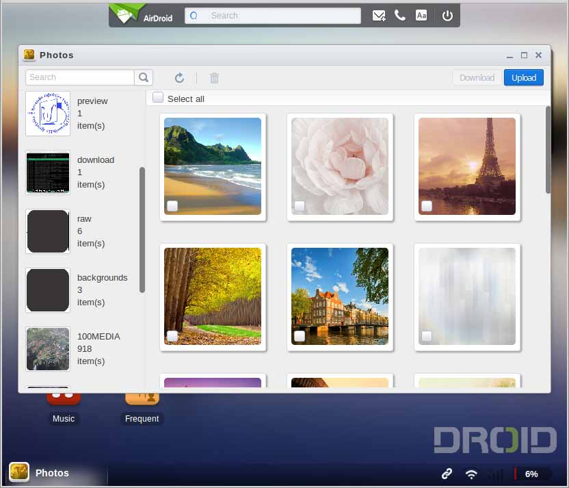Click the Wi-Fi status icon
Screen dimensions: 569x488
click(471, 474)
